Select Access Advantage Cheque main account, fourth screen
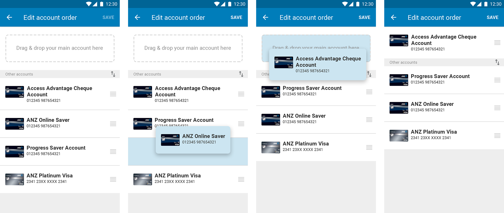The image size is (504, 213). (x=444, y=40)
